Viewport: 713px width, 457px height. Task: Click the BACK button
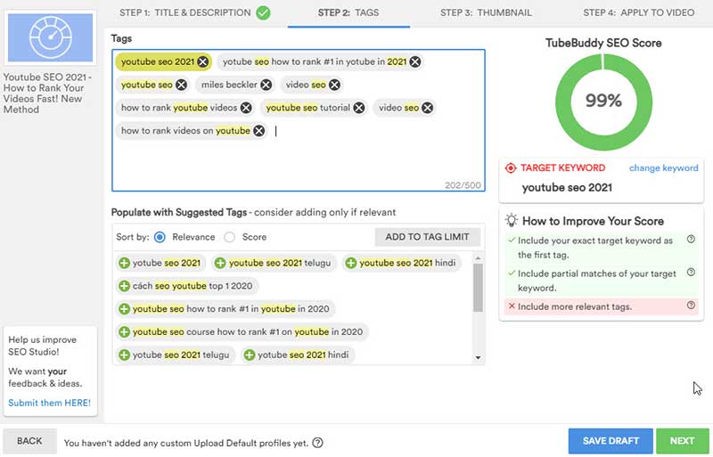(x=29, y=441)
